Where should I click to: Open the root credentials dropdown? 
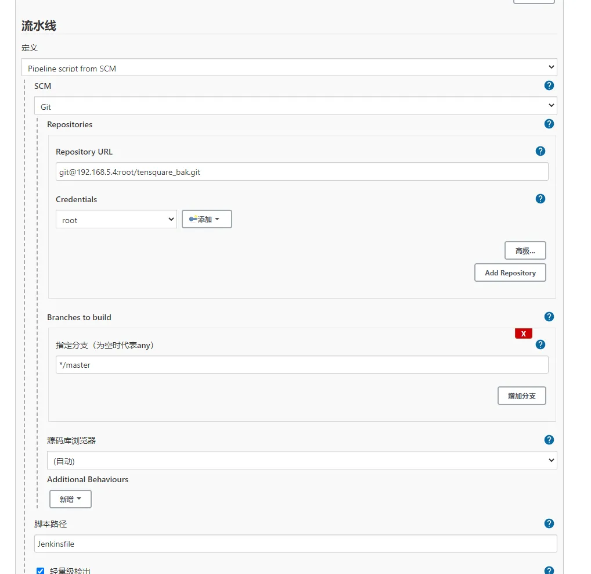(x=116, y=220)
